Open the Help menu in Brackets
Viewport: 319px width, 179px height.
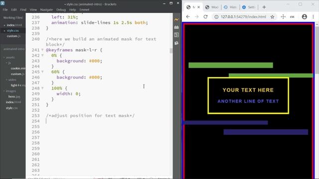tap(72, 9)
